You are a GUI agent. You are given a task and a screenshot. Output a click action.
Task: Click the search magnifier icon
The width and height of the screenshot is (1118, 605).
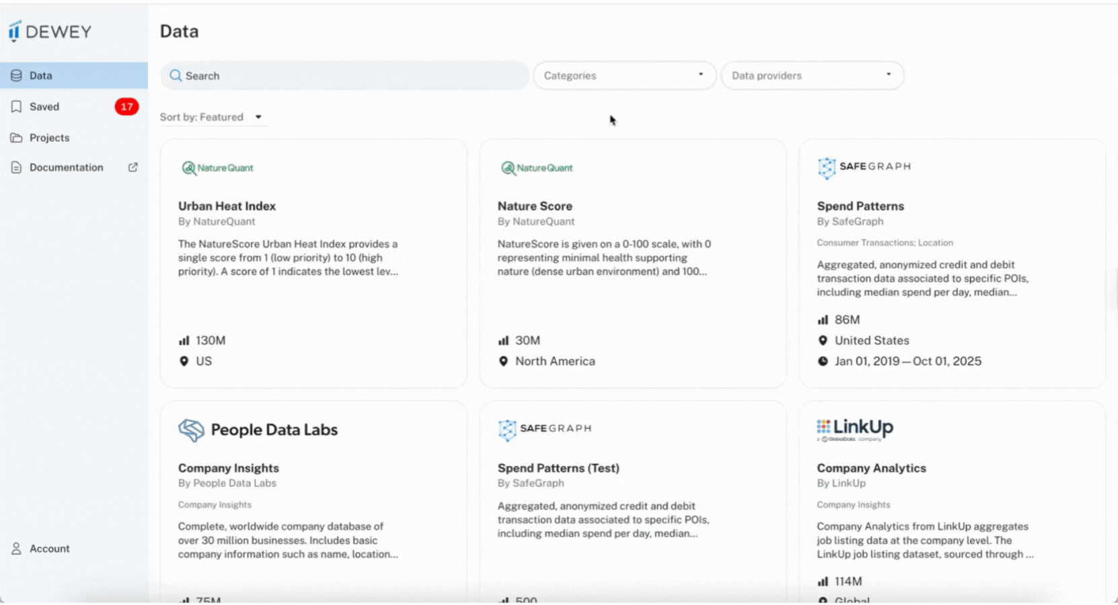click(x=176, y=76)
